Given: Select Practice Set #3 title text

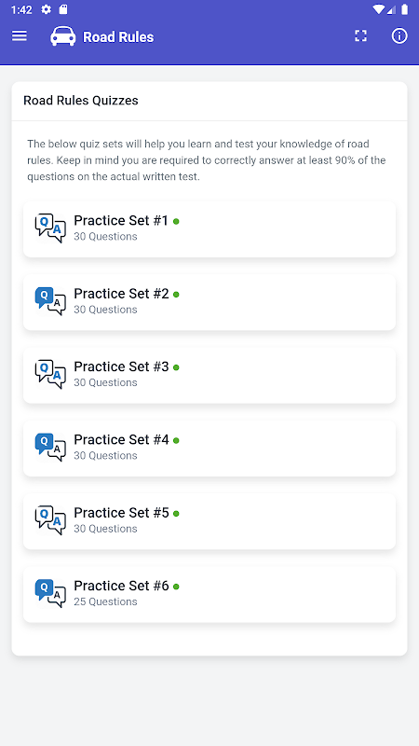Looking at the screenshot, I should click(x=121, y=366).
